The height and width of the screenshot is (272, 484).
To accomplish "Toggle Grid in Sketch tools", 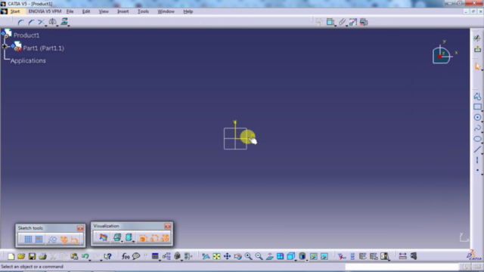I will (x=28, y=240).
